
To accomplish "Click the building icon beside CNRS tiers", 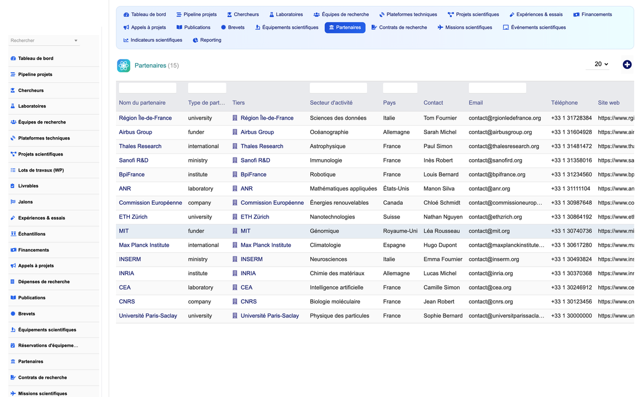I will point(235,301).
